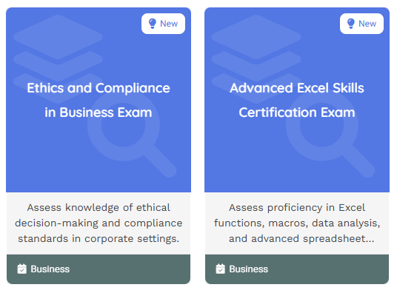Click the truncated Excel functions description text

[x=297, y=223]
